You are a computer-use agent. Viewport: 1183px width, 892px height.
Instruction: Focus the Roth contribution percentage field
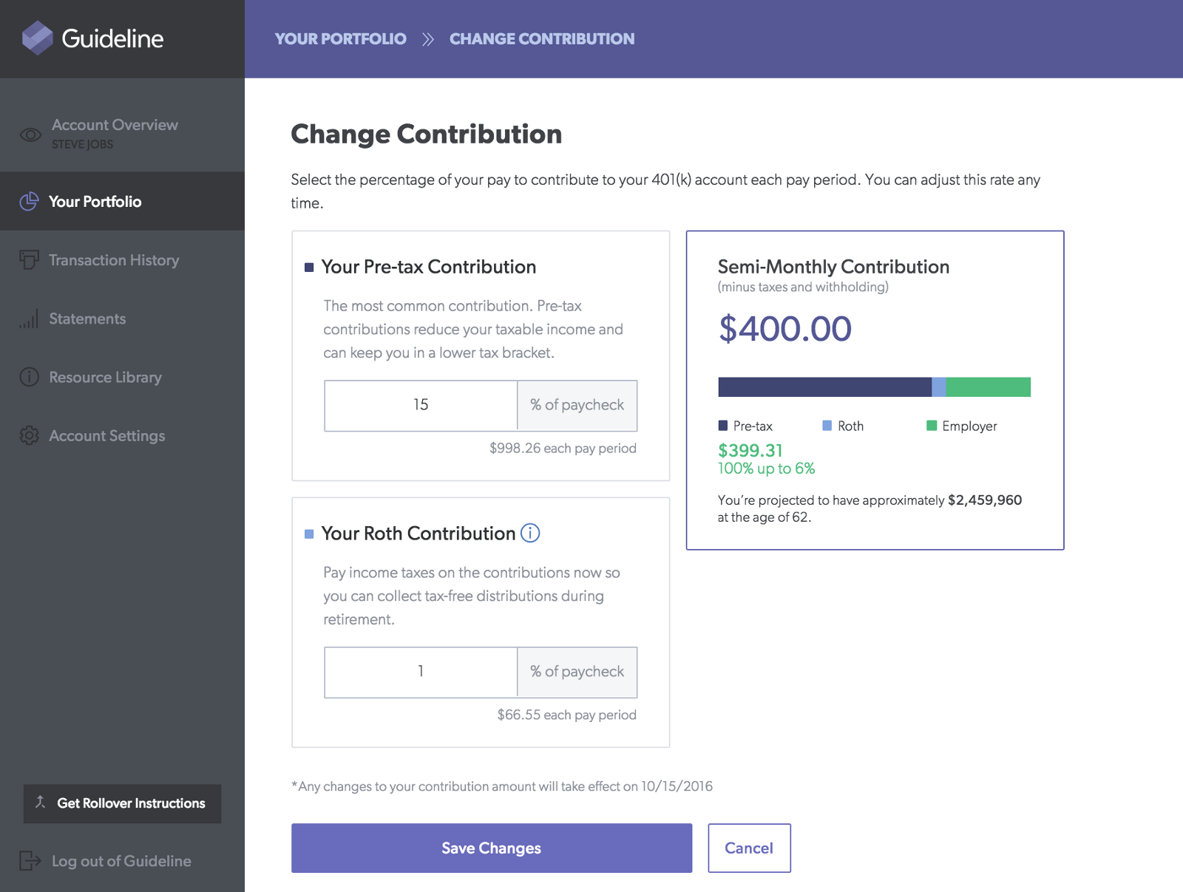pos(421,672)
